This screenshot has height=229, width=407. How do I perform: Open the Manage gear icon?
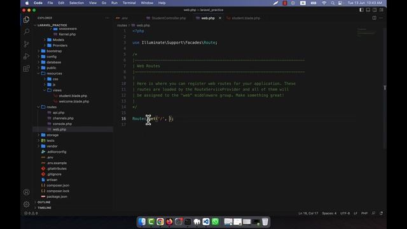(26, 204)
